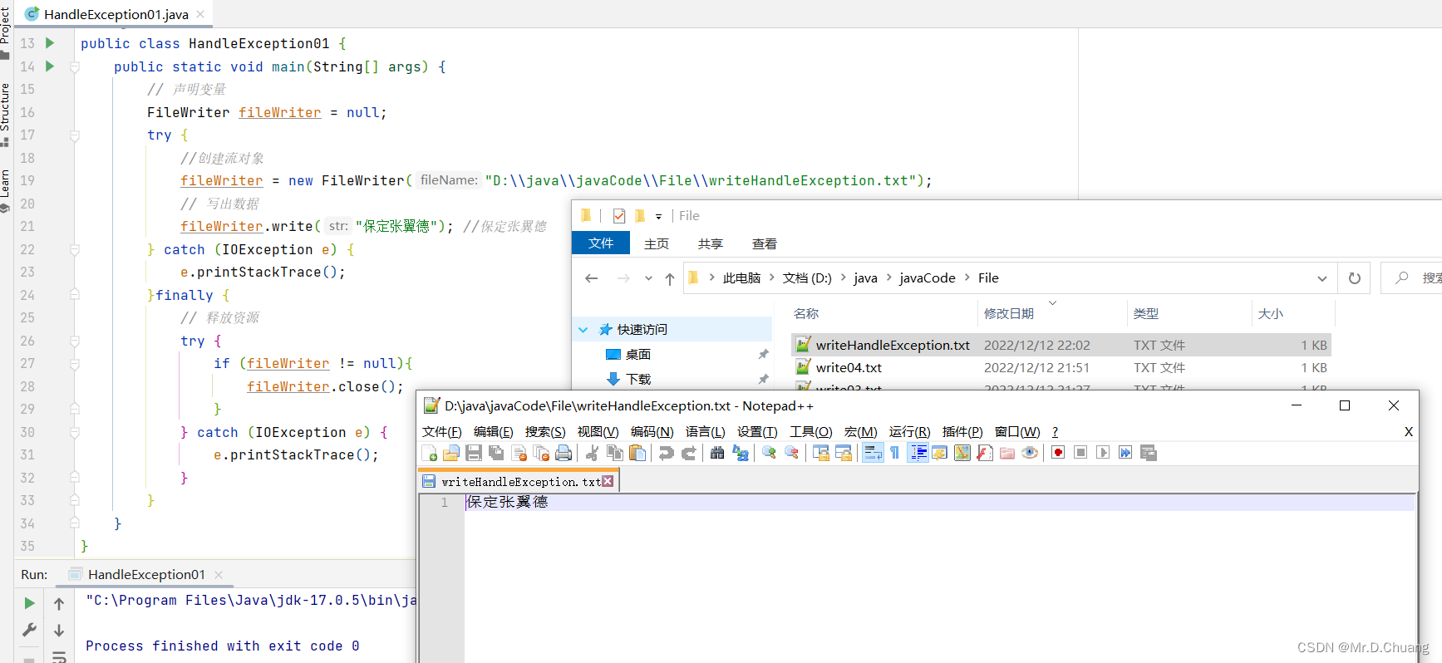Click the Function List icon in Notepad++
1442x663 pixels.
(x=985, y=453)
